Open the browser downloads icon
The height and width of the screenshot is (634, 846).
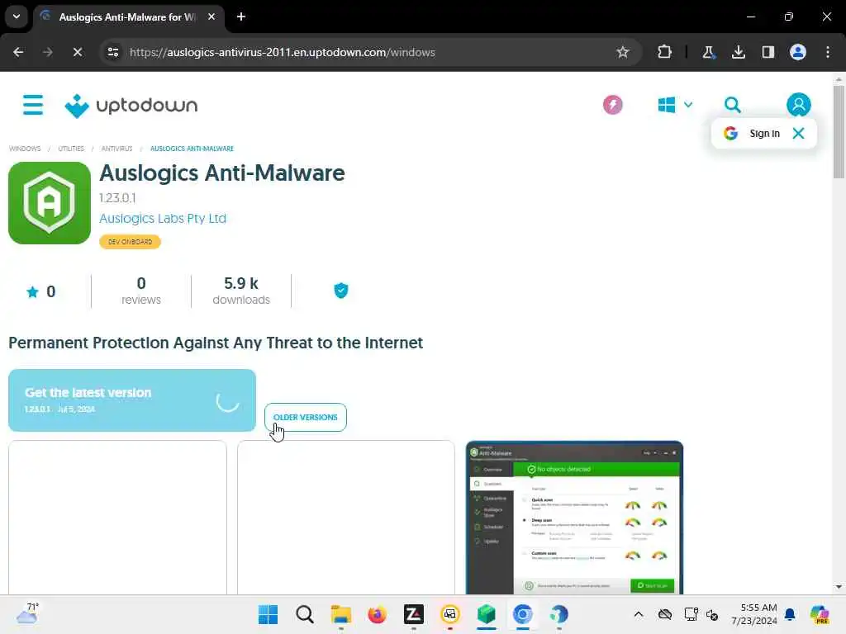point(738,52)
